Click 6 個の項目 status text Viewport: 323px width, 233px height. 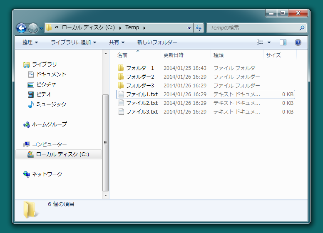coord(61,204)
